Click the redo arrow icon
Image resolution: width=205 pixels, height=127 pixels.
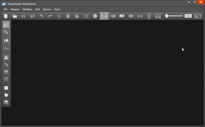(x=50, y=16)
